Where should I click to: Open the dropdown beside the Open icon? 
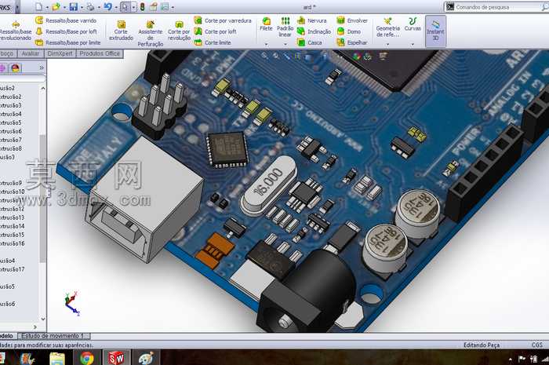click(x=64, y=7)
